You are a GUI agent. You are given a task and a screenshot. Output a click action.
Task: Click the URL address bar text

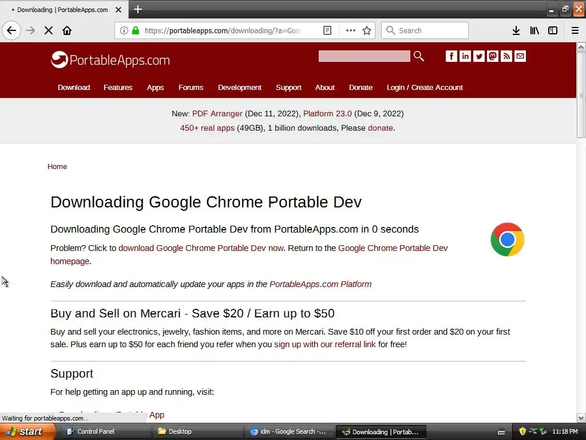pos(223,31)
